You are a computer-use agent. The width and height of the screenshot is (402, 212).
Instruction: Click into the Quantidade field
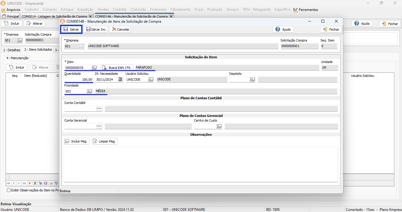point(79,79)
